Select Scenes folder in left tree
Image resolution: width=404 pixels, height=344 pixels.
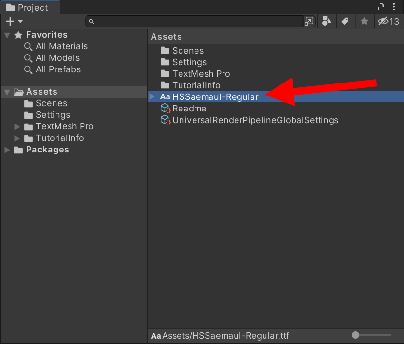tap(51, 103)
